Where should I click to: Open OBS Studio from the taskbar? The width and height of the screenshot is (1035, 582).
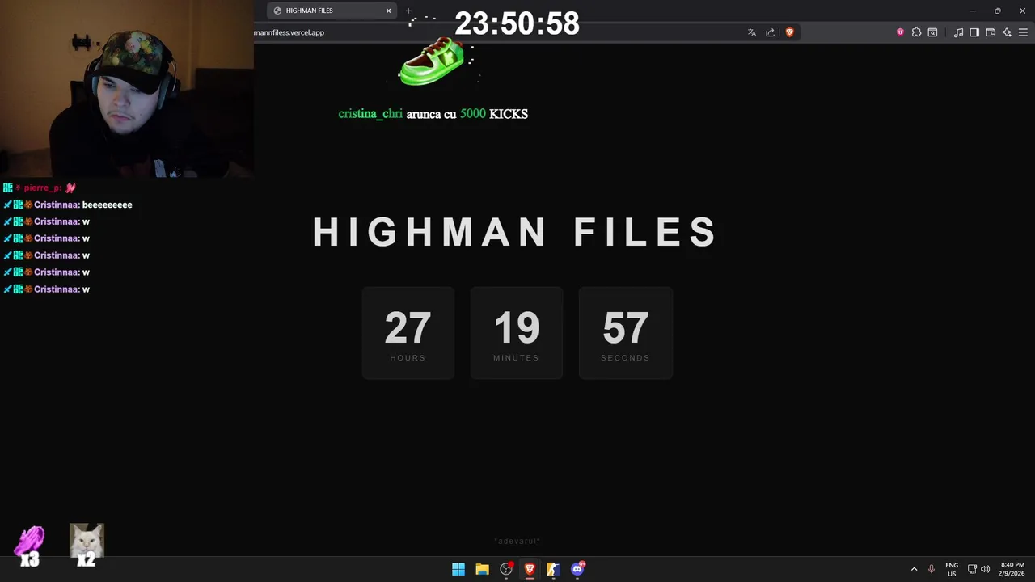(506, 569)
